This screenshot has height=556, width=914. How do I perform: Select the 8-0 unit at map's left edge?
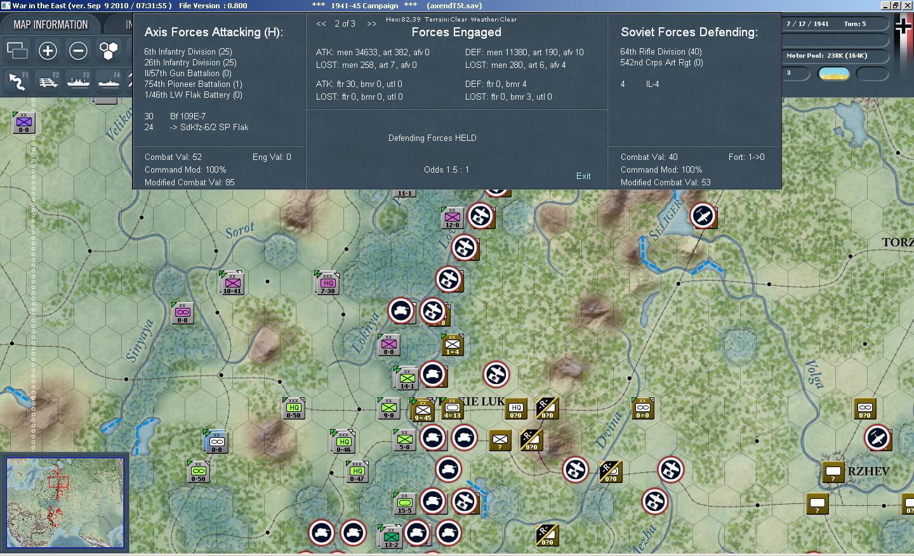click(x=23, y=122)
